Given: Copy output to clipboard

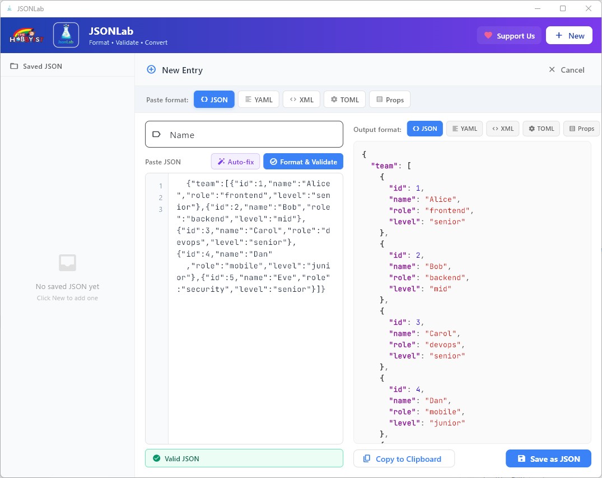Looking at the screenshot, I should click(403, 458).
